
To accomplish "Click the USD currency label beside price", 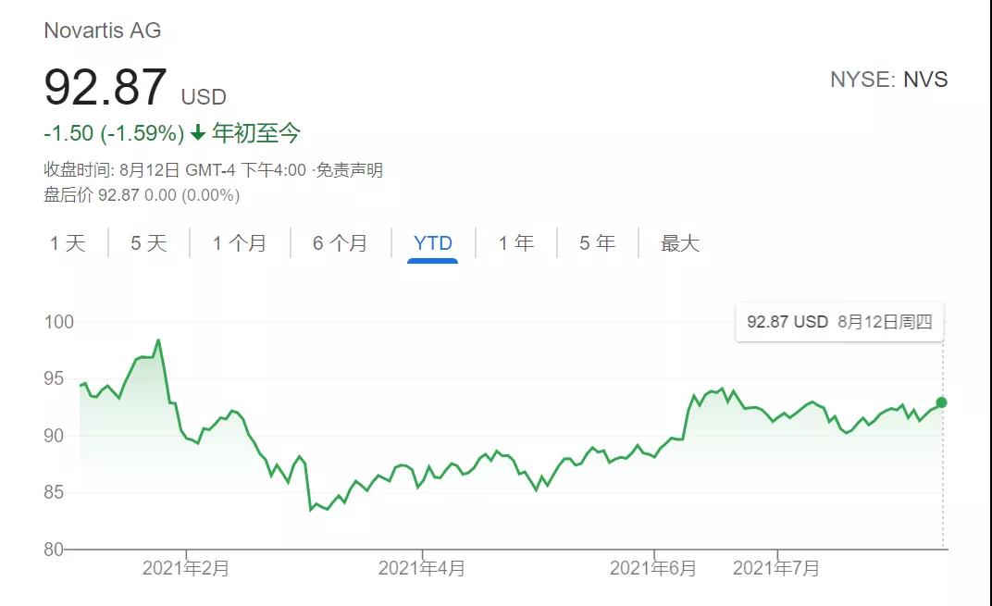I will [204, 97].
